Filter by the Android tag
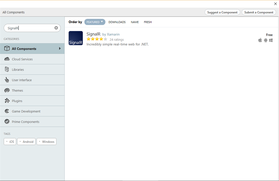 [26, 142]
